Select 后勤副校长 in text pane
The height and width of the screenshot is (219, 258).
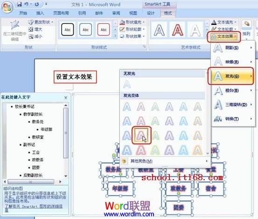point(33,175)
